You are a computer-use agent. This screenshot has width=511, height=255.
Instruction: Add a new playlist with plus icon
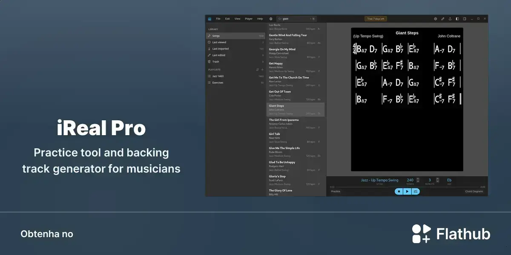click(262, 69)
